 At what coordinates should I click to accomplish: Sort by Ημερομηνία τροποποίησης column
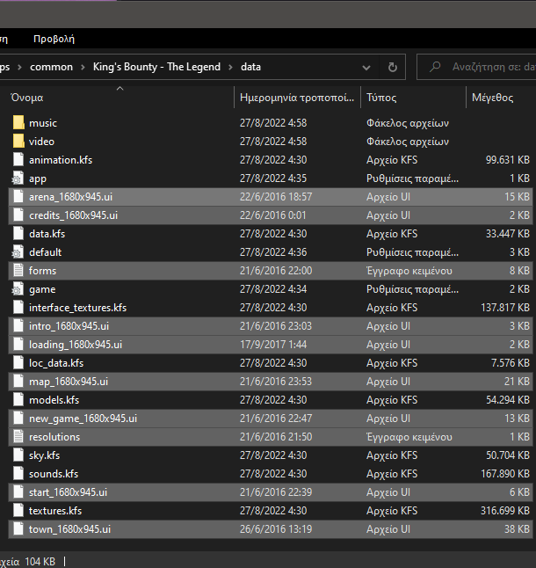point(297,98)
